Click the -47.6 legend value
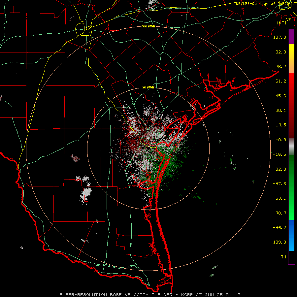The image size is (297, 297). coord(280,184)
